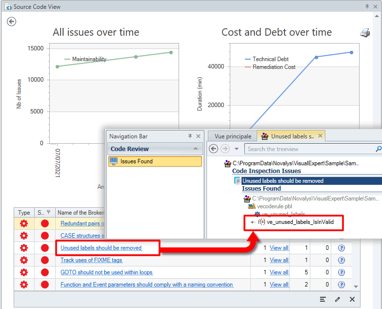Go back using the top-left arrow

point(12,22)
